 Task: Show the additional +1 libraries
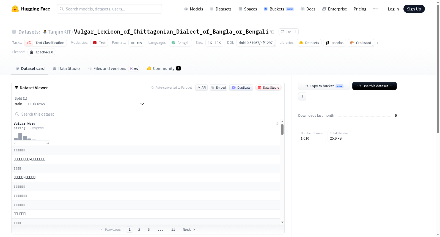[379, 43]
